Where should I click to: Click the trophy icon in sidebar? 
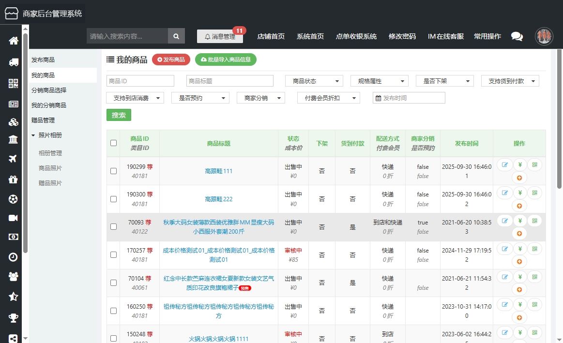click(x=13, y=318)
